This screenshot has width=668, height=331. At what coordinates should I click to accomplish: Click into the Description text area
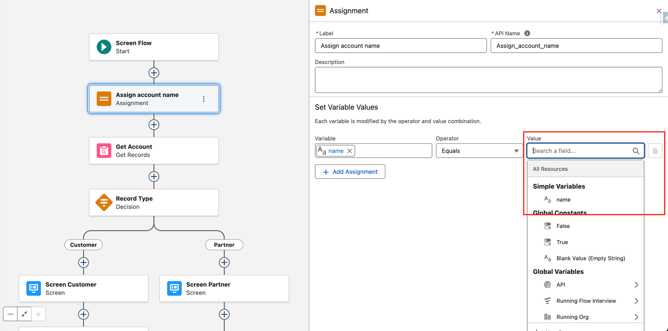coord(488,80)
